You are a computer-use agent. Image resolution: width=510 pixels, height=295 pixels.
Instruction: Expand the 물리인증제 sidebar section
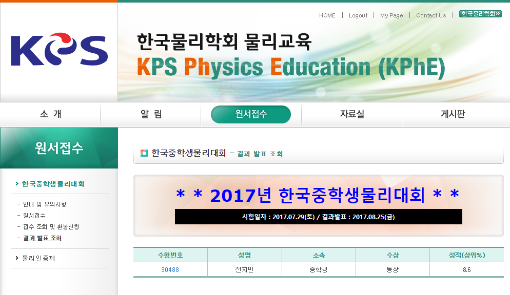38,258
